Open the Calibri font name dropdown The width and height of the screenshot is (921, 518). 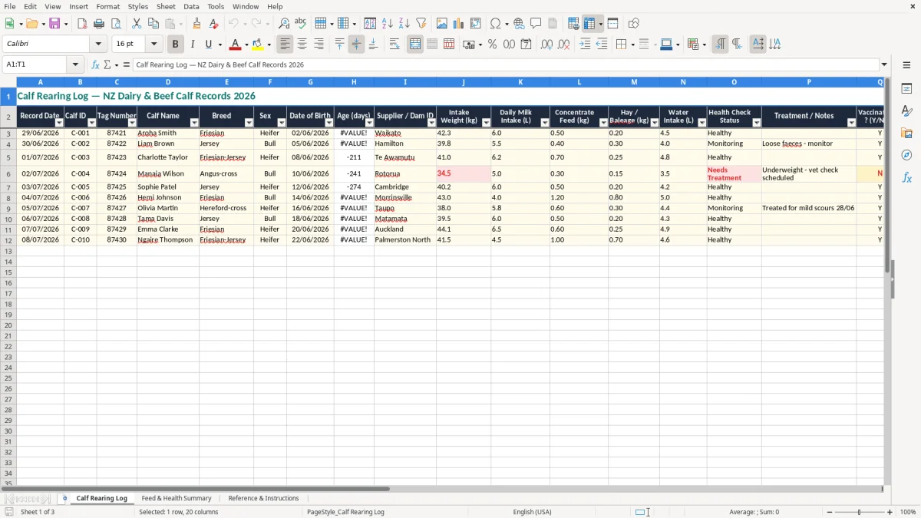coord(98,45)
